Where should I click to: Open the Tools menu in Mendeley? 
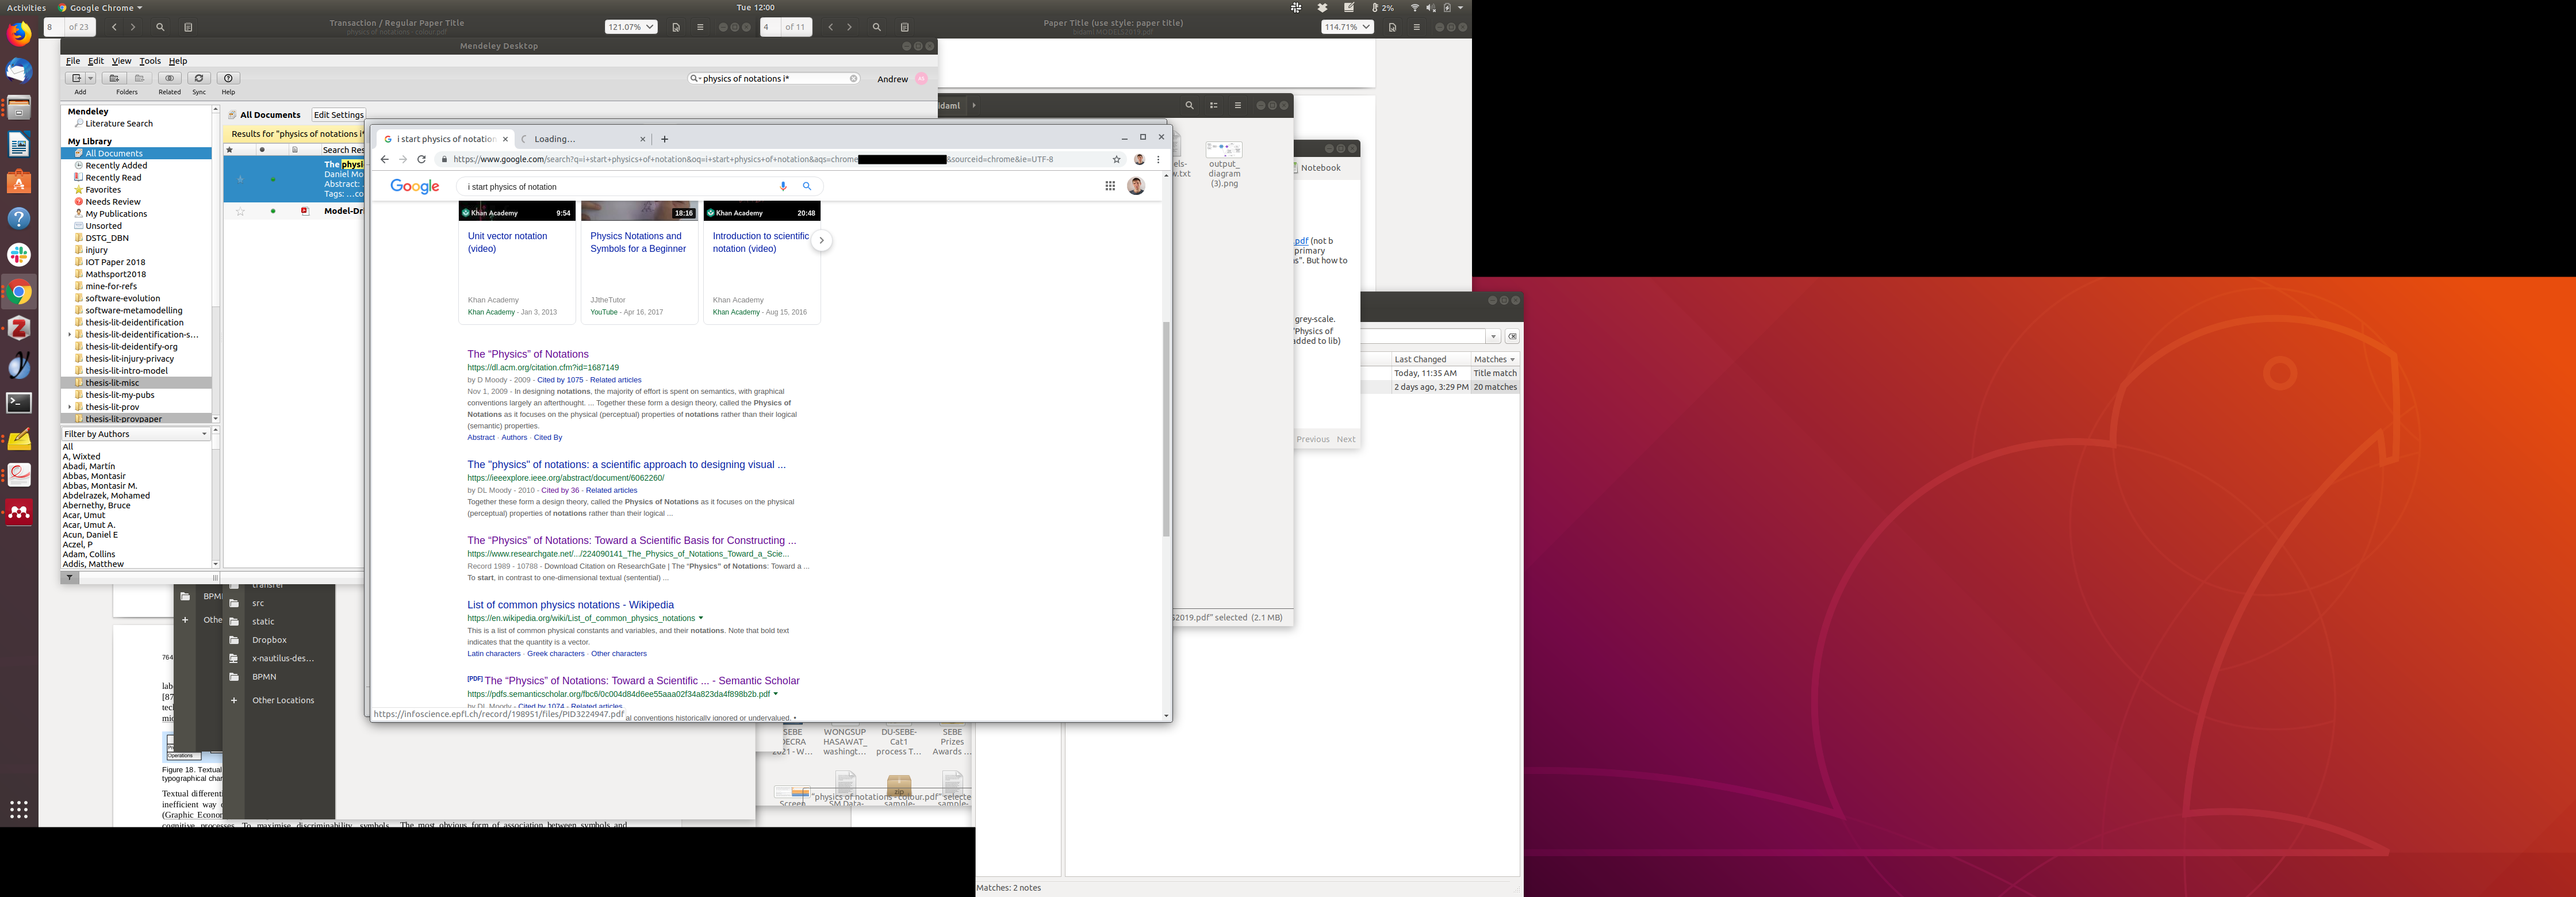point(150,61)
